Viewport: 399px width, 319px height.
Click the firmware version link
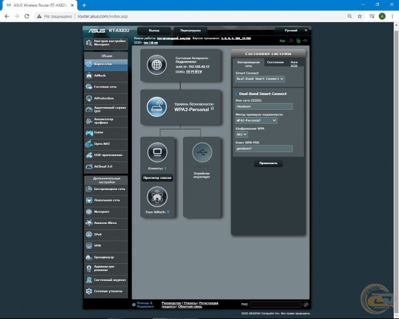click(x=236, y=39)
